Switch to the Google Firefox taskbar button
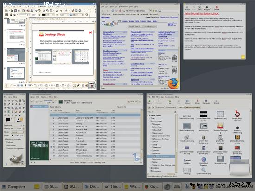The image size is (255, 191). click(153, 187)
